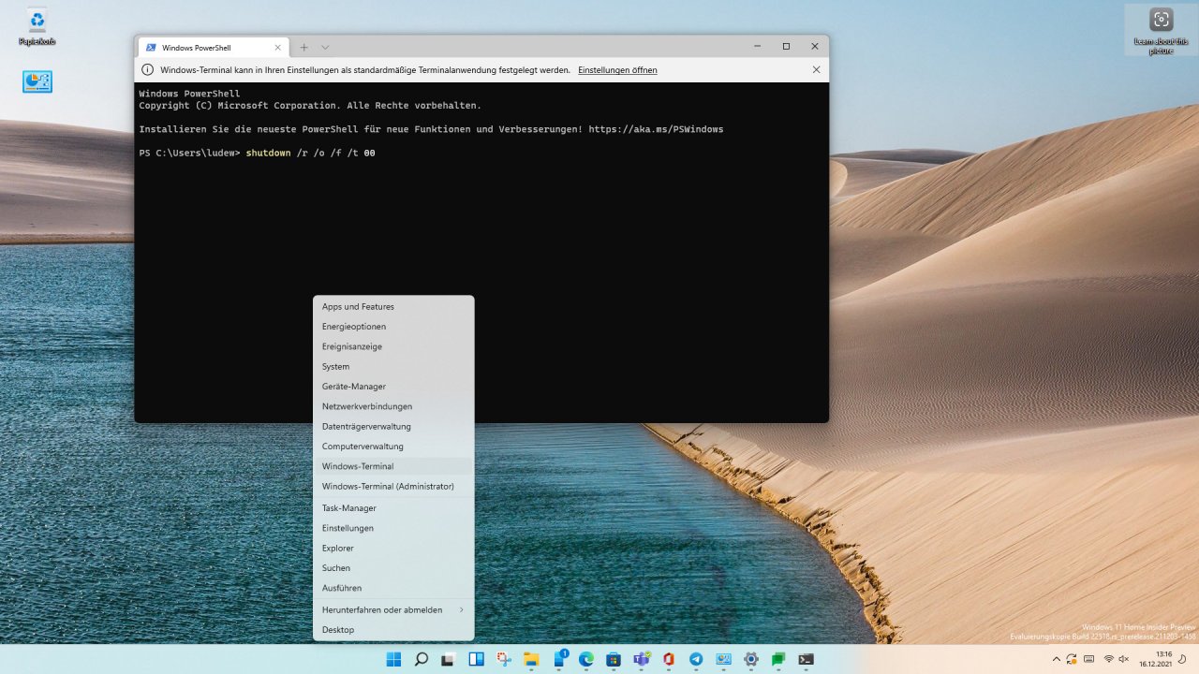Open Energieoptionen from the menu
This screenshot has height=674, width=1199.
[393, 327]
